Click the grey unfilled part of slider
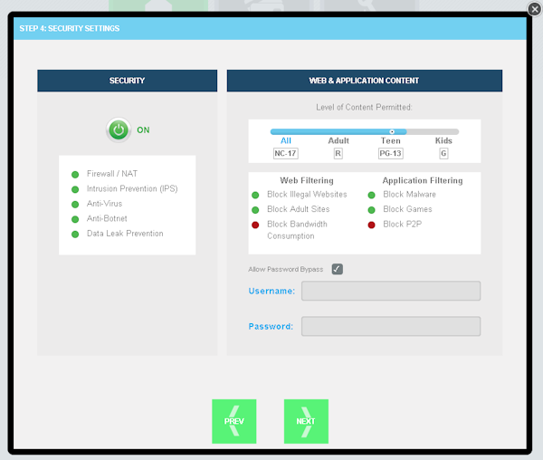Screen dimensions: 543x460 click(x=433, y=131)
